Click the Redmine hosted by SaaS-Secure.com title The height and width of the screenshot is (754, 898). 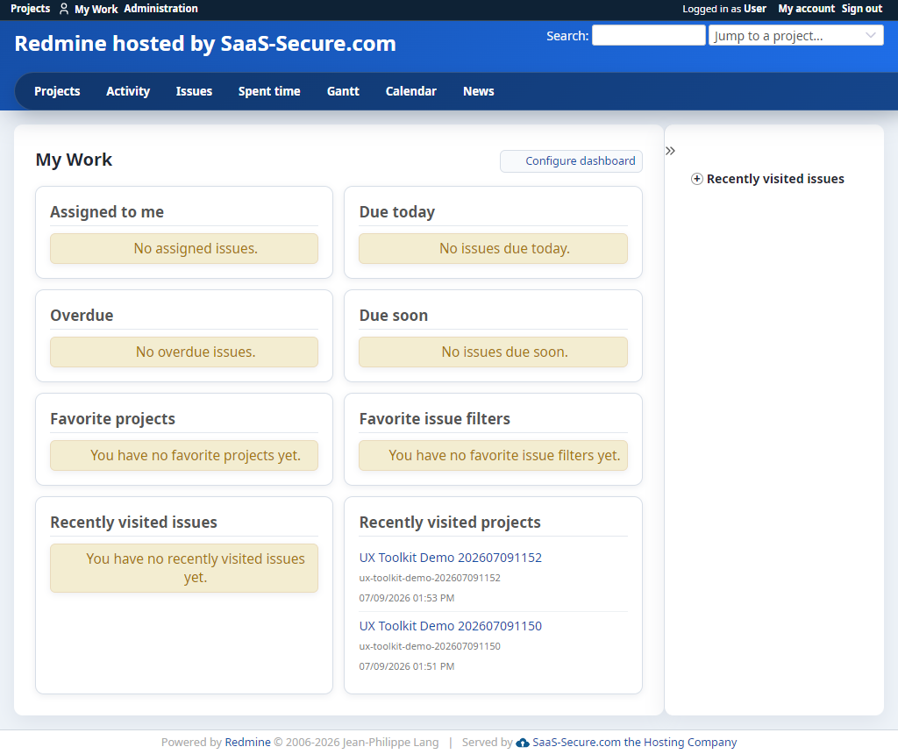click(x=205, y=44)
